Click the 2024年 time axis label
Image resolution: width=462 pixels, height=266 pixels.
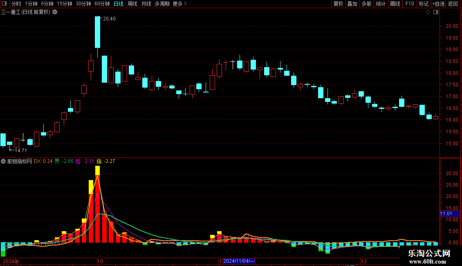[x=11, y=261]
